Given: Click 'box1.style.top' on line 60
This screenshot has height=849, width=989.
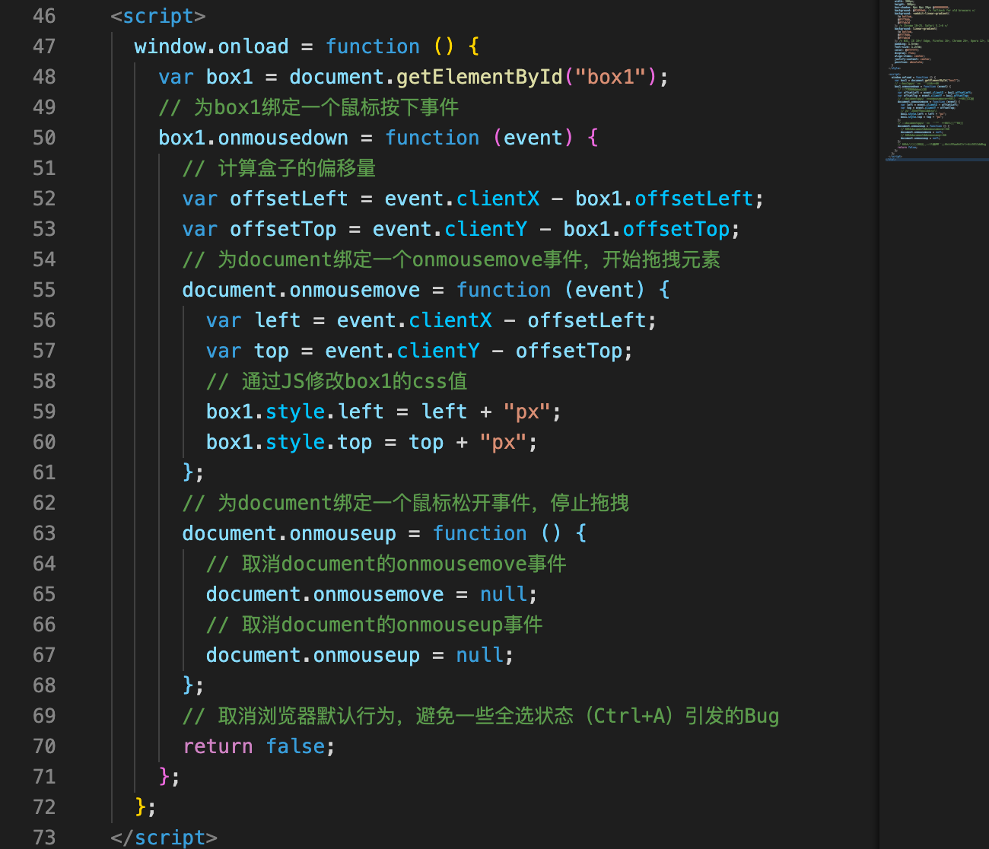Looking at the screenshot, I should pos(289,442).
